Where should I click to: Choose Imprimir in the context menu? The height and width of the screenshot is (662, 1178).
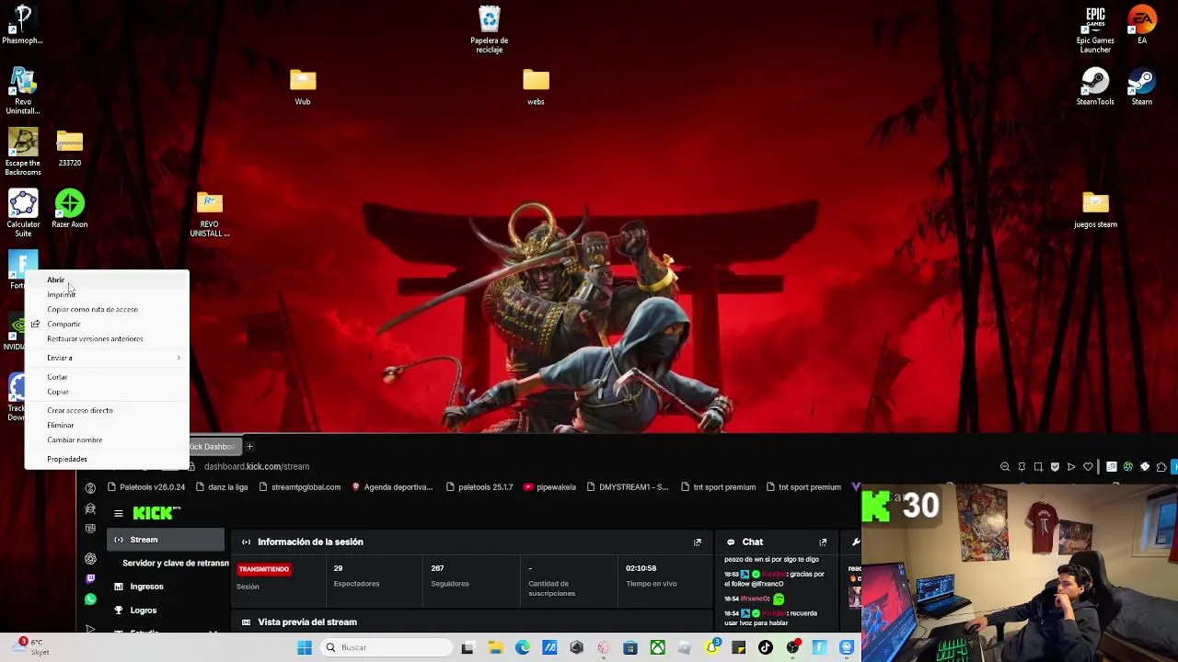(107, 294)
